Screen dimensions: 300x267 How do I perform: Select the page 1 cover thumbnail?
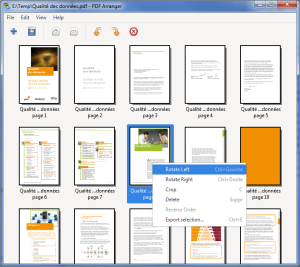[x=39, y=74]
